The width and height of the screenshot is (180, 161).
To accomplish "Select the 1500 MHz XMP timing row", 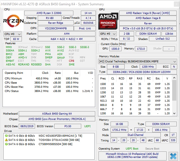I will tap(135, 84).
